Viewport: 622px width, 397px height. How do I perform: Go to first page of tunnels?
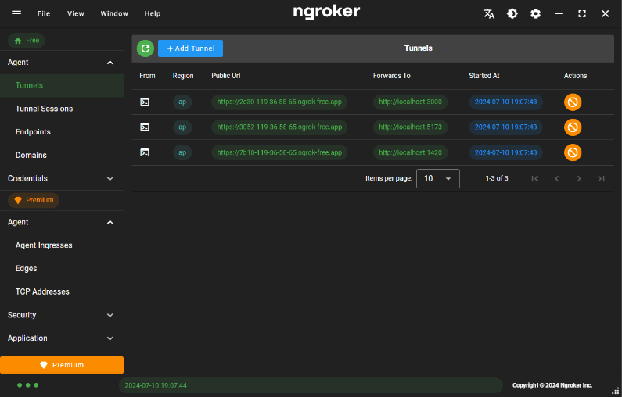tap(534, 179)
